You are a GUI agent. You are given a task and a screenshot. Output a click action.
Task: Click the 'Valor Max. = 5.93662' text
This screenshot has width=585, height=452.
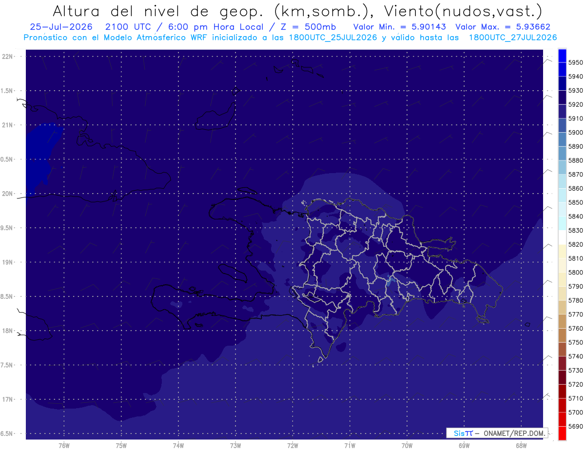[503, 27]
